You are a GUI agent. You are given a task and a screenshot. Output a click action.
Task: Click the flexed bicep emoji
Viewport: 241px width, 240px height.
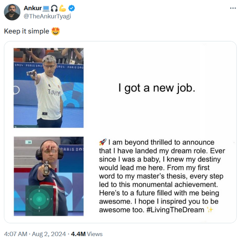point(63,8)
